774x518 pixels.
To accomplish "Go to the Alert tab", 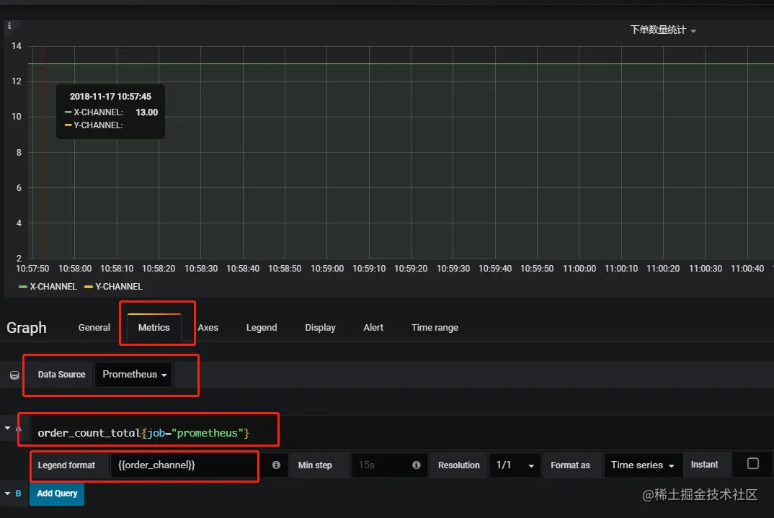I will [373, 328].
